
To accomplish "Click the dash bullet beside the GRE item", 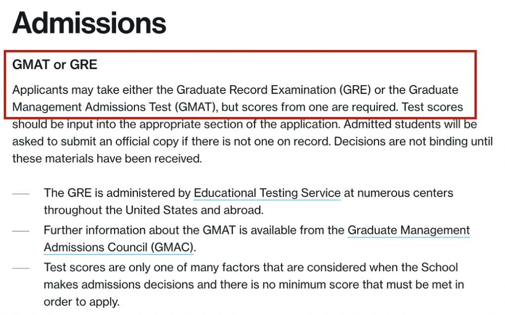I will 21,193.
